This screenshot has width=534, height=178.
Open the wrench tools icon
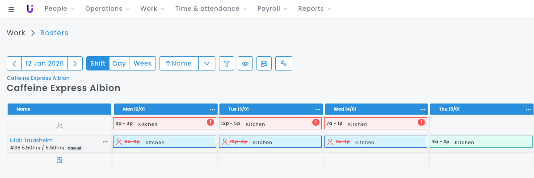coord(283,63)
